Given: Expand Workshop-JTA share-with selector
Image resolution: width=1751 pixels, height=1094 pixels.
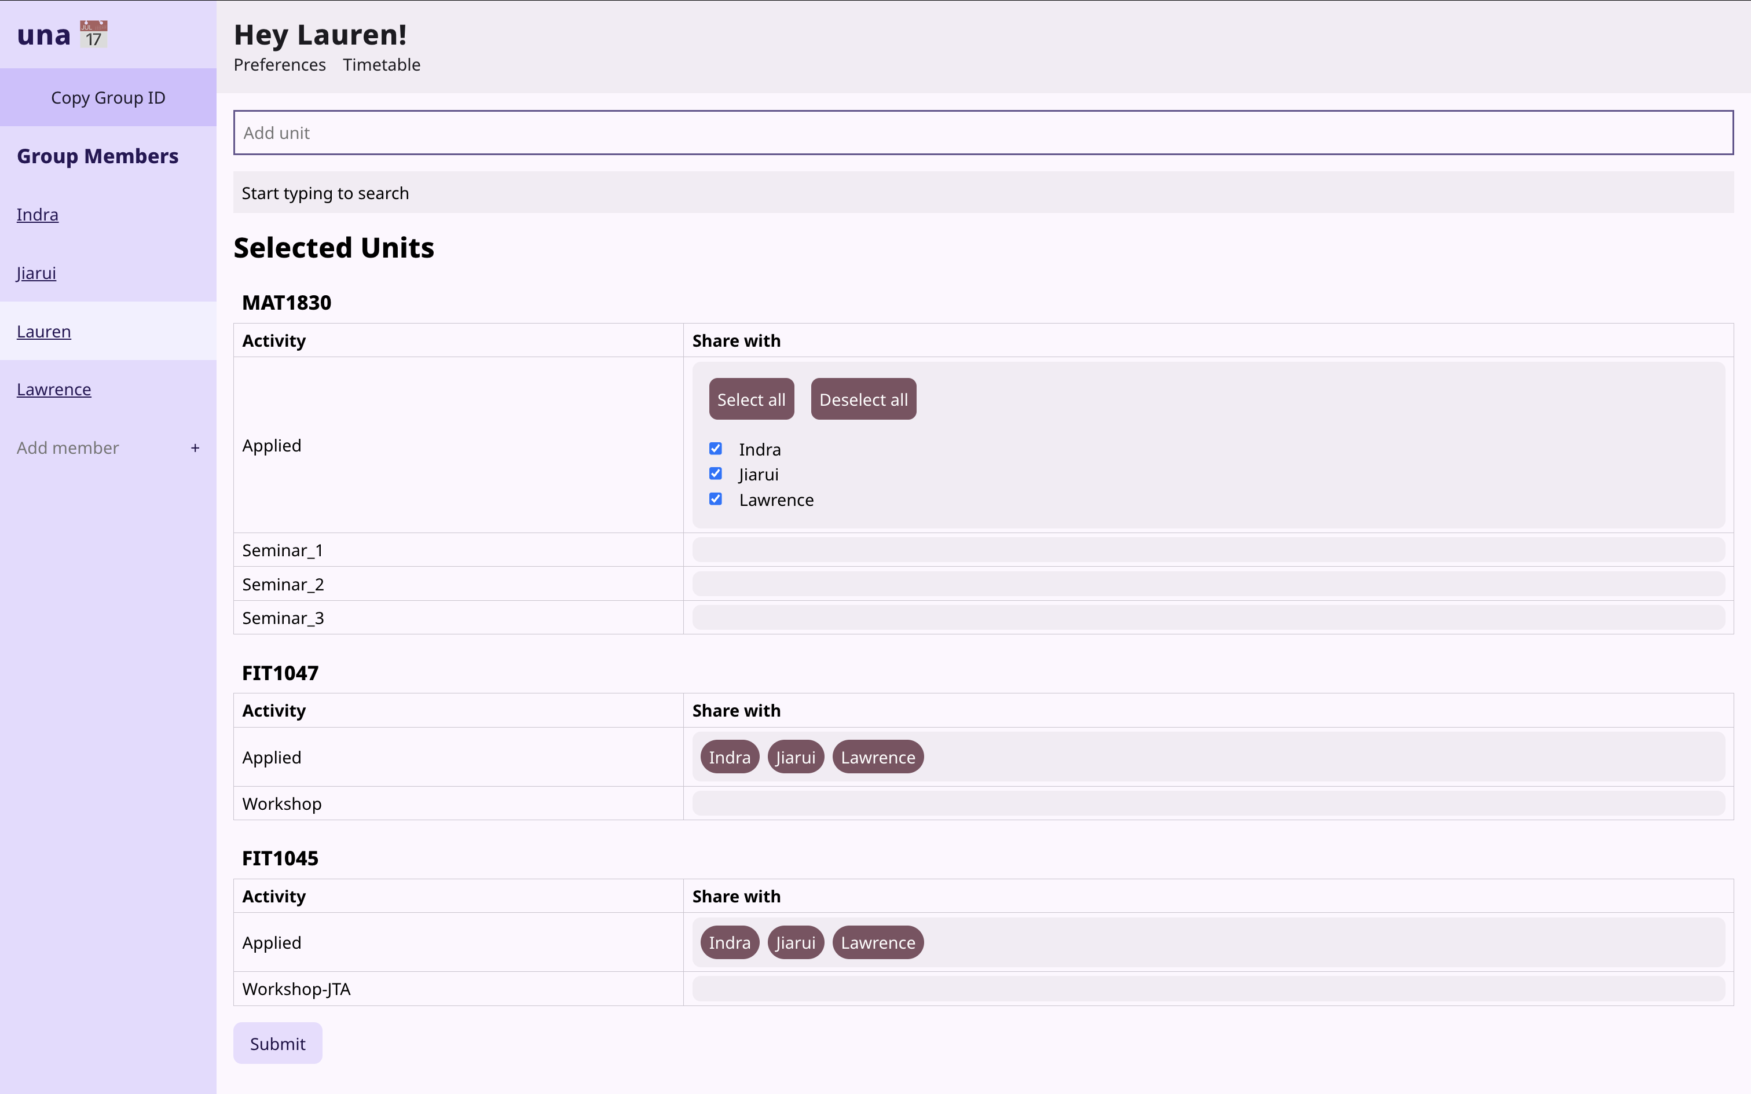Looking at the screenshot, I should coord(1208,989).
